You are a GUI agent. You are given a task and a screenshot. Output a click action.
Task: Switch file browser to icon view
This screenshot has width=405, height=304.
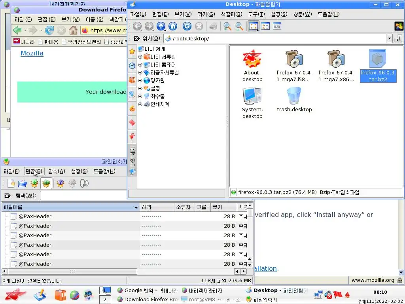tap(254, 26)
